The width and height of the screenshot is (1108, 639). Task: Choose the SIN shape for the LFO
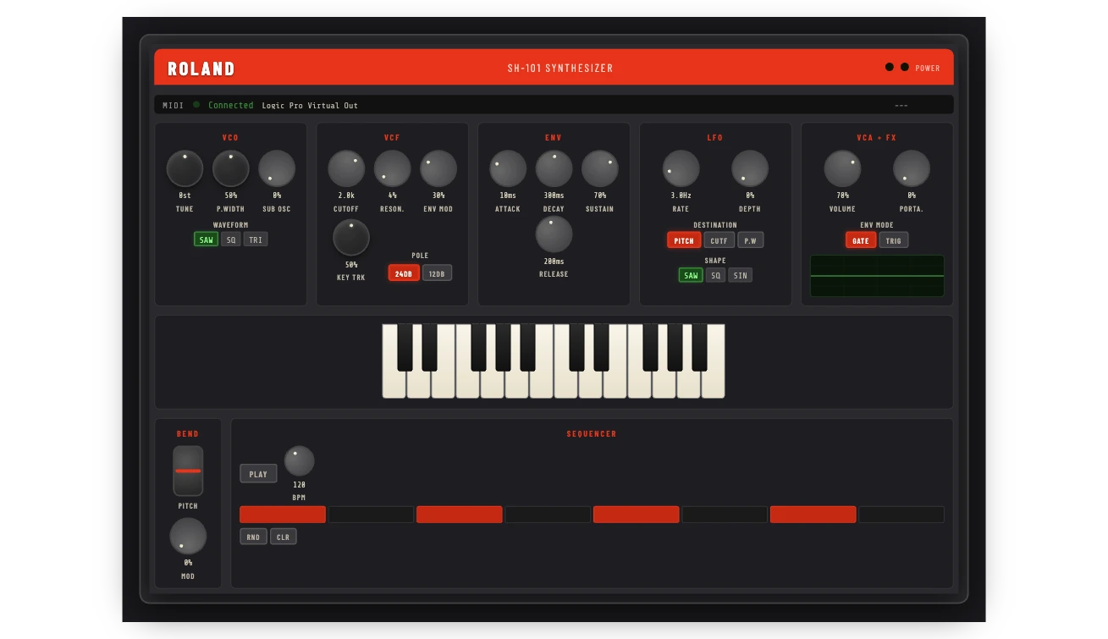pyautogui.click(x=741, y=275)
